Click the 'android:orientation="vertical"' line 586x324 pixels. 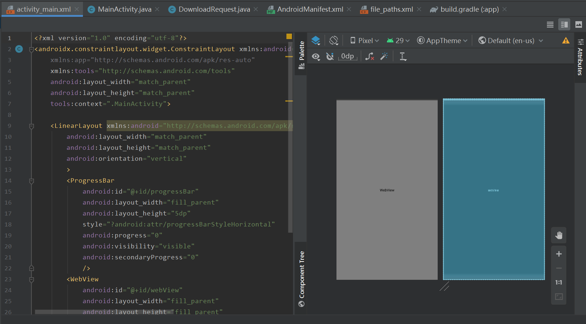point(126,159)
